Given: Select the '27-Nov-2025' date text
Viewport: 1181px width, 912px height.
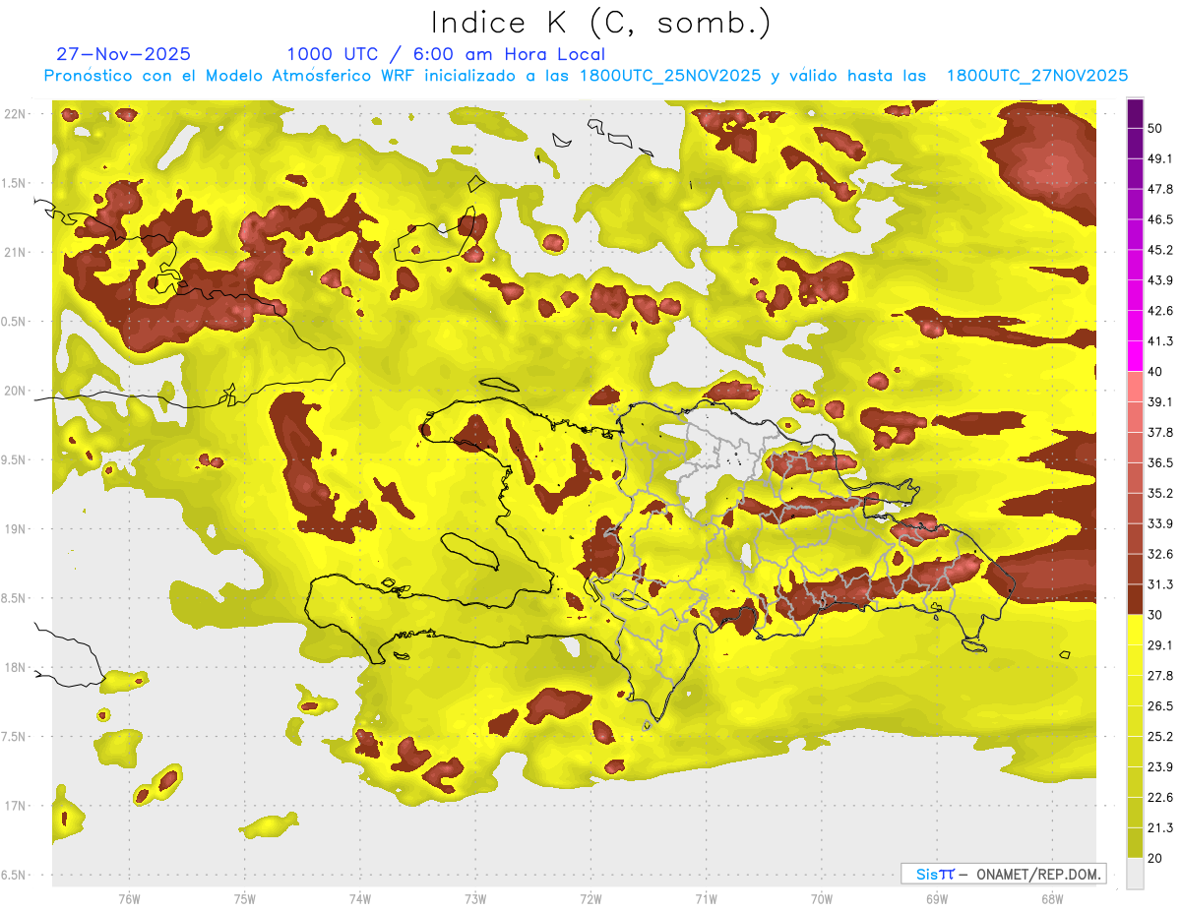Looking at the screenshot, I should [x=123, y=54].
